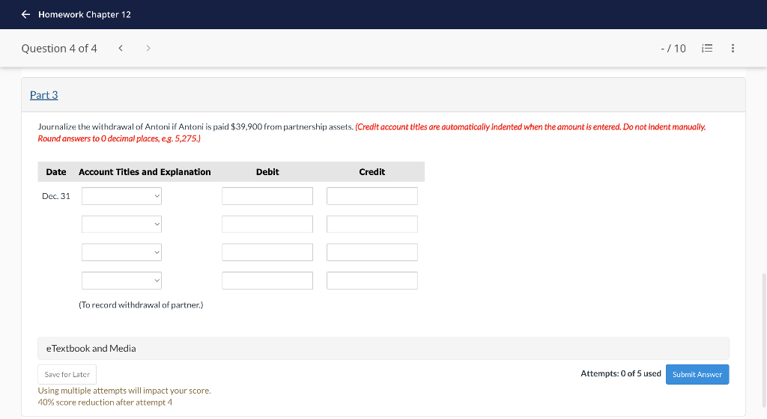Go to the previous question chevron

121,48
